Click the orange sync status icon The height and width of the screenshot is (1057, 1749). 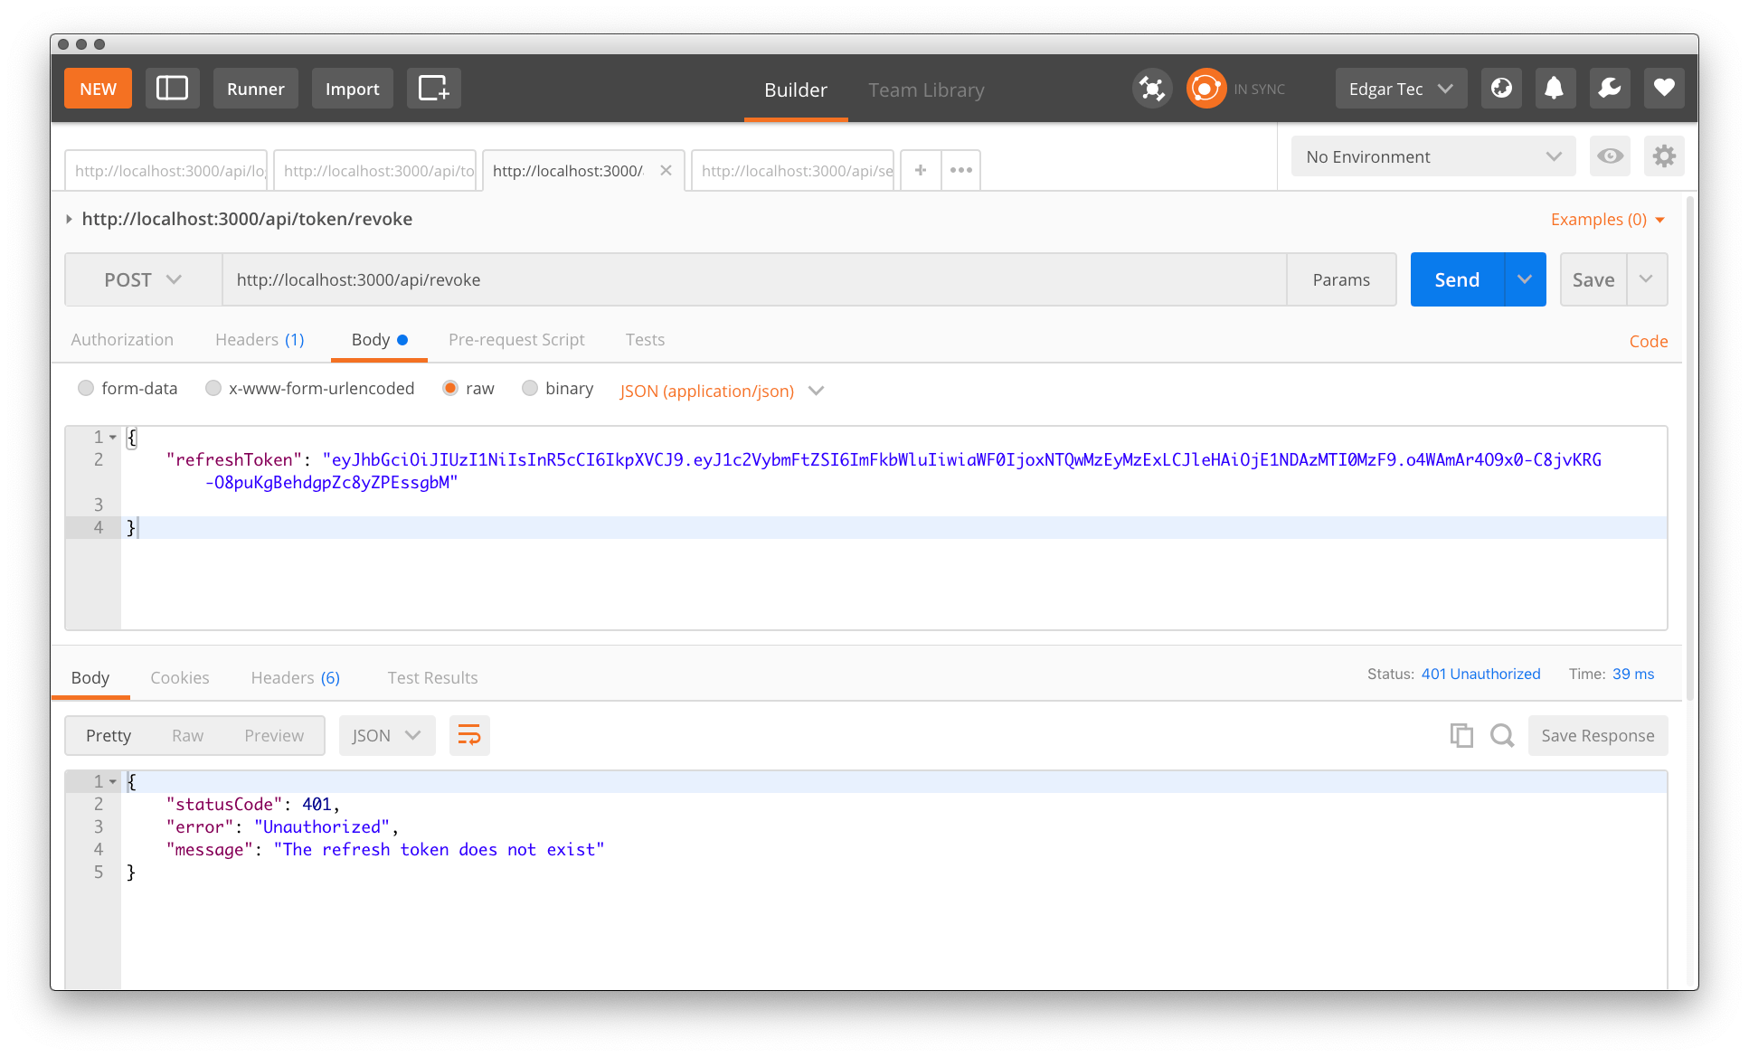coord(1205,89)
